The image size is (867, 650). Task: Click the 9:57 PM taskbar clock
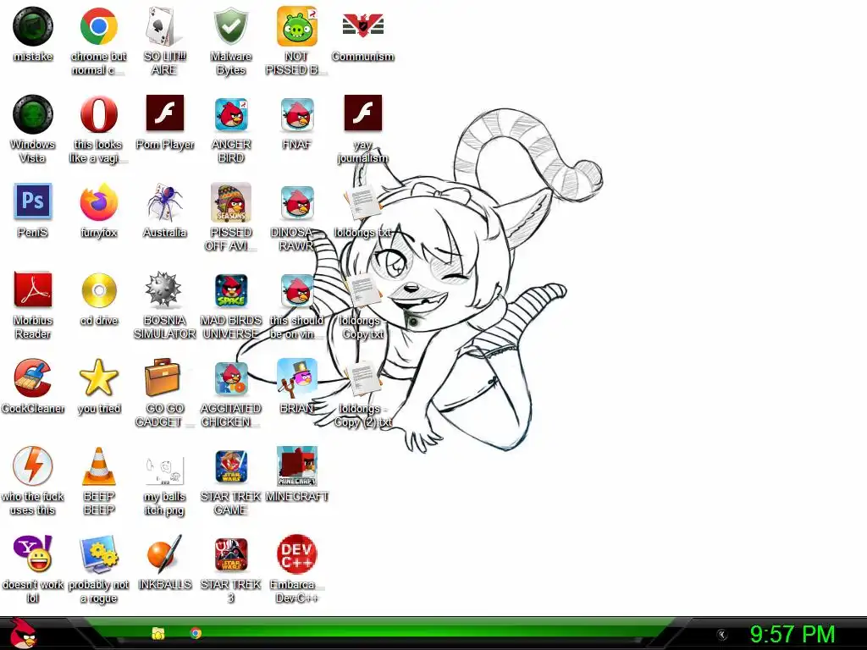coord(792,634)
